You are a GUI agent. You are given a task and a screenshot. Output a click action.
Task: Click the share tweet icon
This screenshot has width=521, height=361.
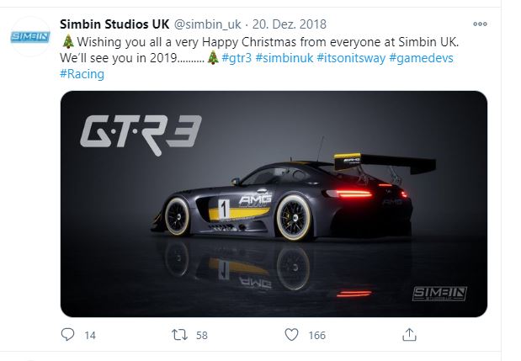409,335
